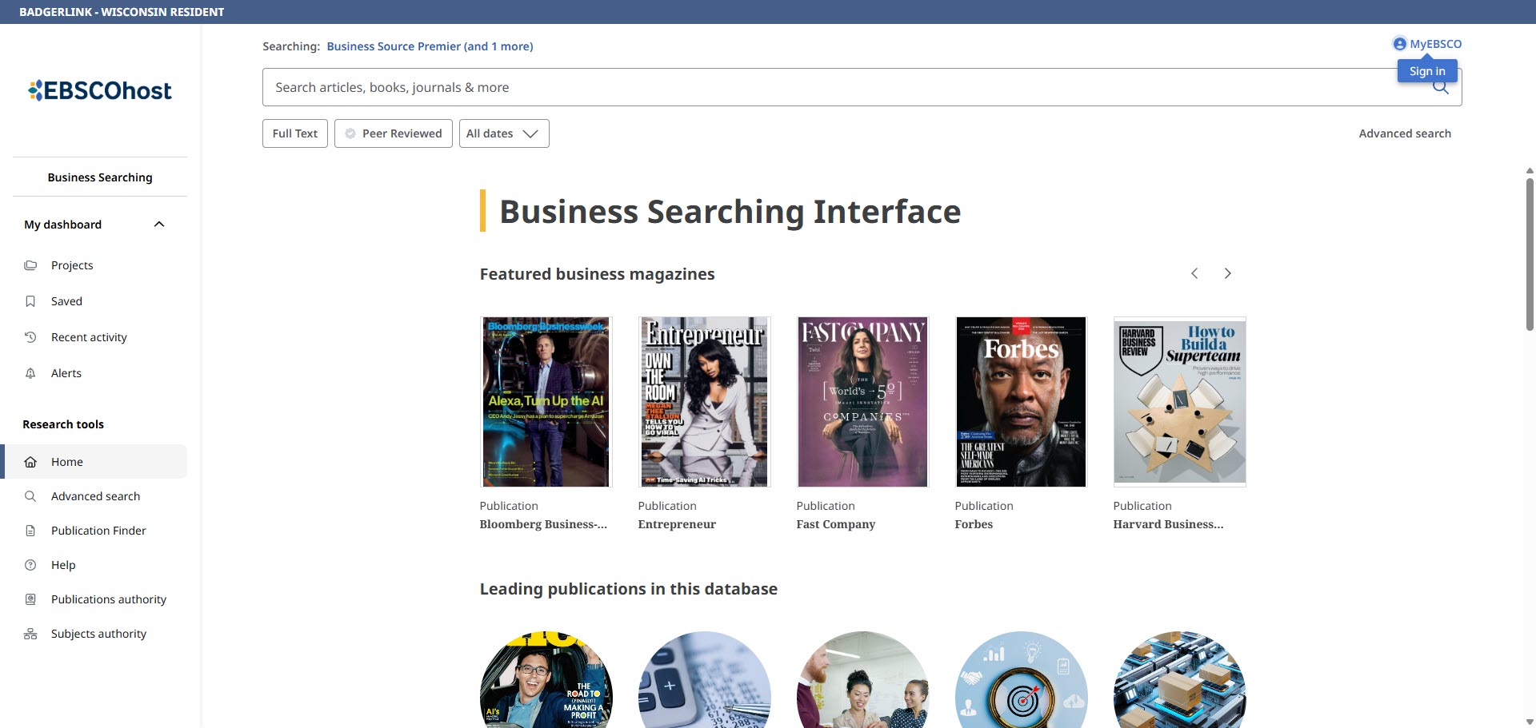Screen dimensions: 1536x728
Task: Click the Alerts bell icon
Action: [30, 373]
